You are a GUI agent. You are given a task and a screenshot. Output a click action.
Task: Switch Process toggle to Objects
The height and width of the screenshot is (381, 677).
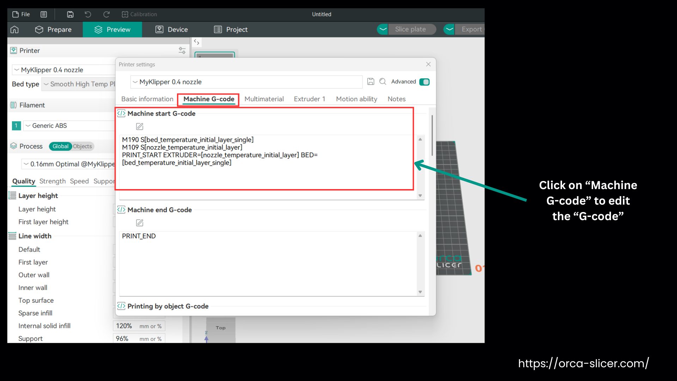tap(83, 146)
